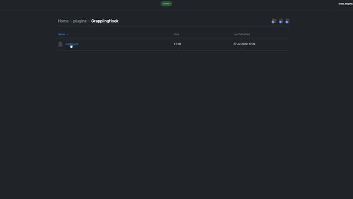Click the green Online status badge
353x199 pixels.
pyautogui.click(x=167, y=4)
